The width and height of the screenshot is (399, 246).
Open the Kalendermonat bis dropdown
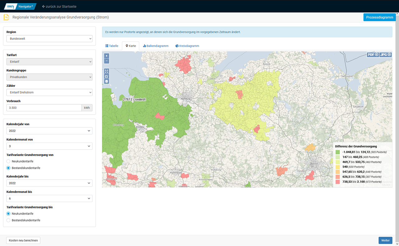(49, 198)
